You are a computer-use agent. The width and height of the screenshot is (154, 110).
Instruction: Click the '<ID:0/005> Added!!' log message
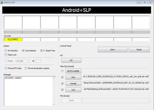pos(13,78)
